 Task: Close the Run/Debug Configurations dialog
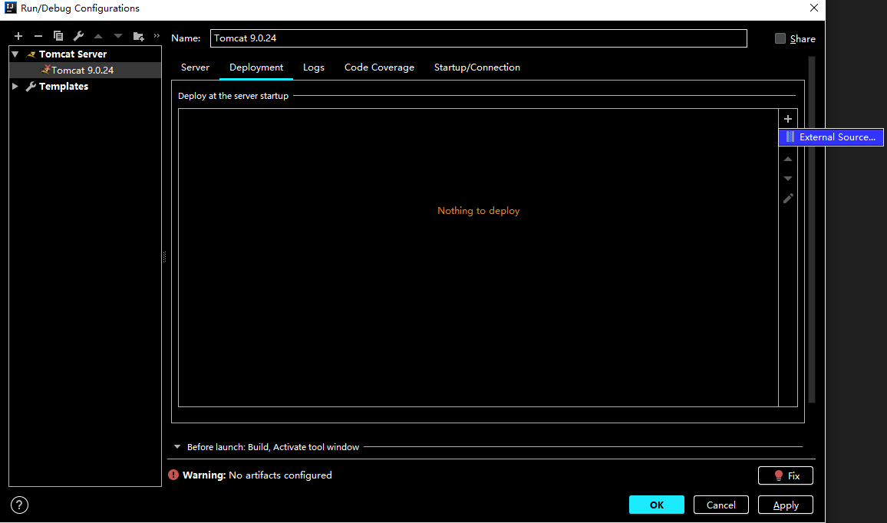[x=813, y=8]
